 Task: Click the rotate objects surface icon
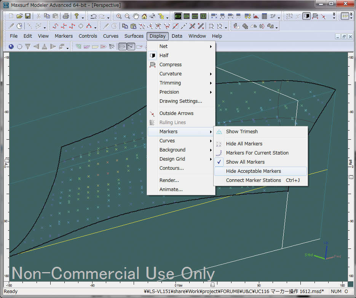pos(262,26)
